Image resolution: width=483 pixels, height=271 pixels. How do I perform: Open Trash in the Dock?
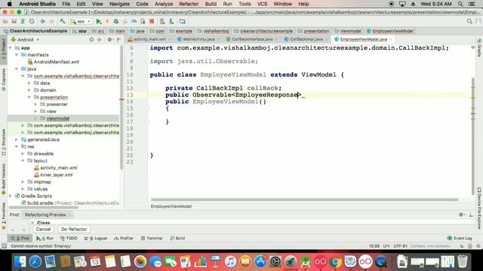[x=463, y=262]
